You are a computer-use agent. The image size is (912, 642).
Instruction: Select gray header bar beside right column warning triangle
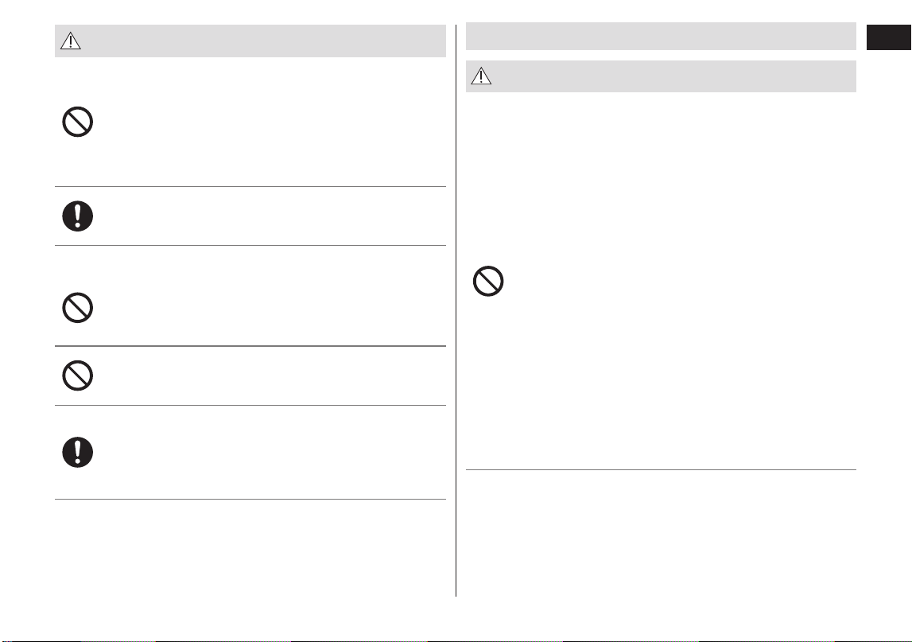661,76
